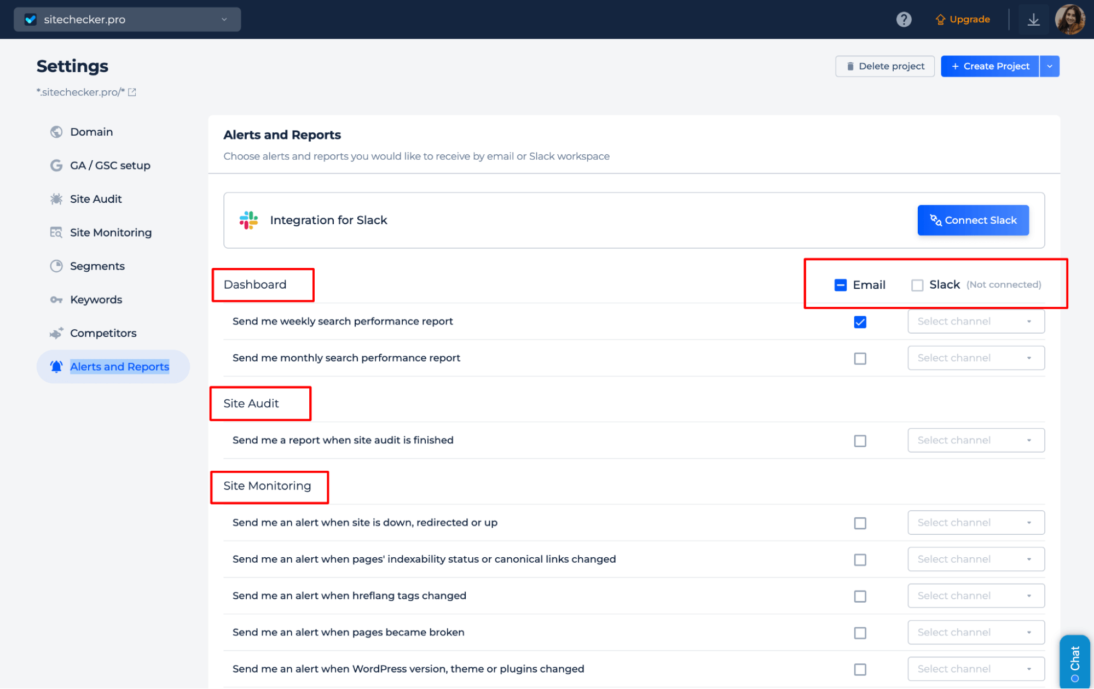The width and height of the screenshot is (1094, 689).
Task: Check WordPress version changed alert box
Action: click(x=860, y=670)
